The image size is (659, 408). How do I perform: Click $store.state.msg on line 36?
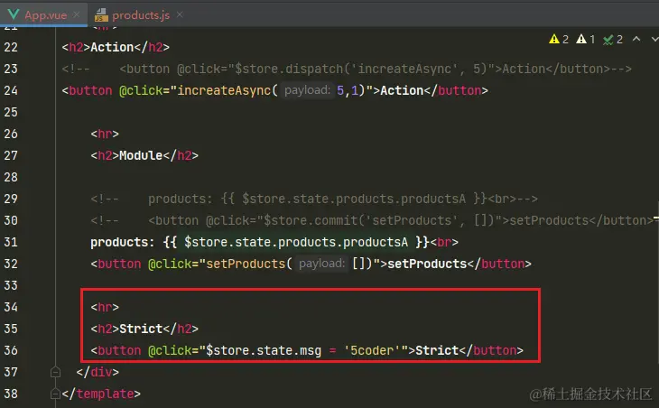pos(264,350)
